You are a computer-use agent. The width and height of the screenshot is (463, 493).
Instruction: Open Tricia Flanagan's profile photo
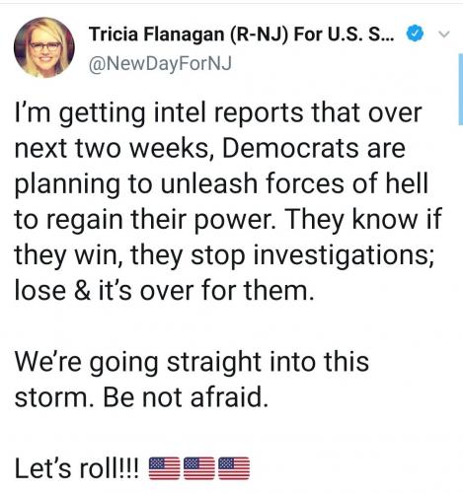point(44,47)
